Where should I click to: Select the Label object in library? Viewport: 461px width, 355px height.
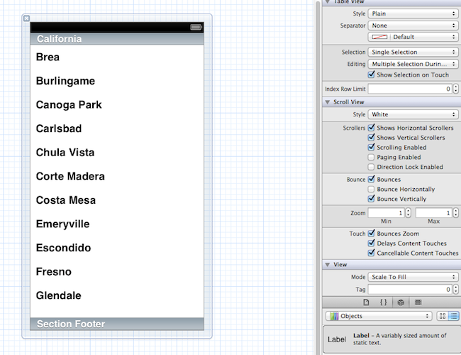click(x=391, y=339)
